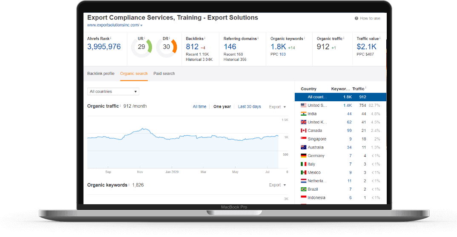Open the 44 keywords count for India
Viewport: 457px width, 237px height.
pyautogui.click(x=349, y=114)
